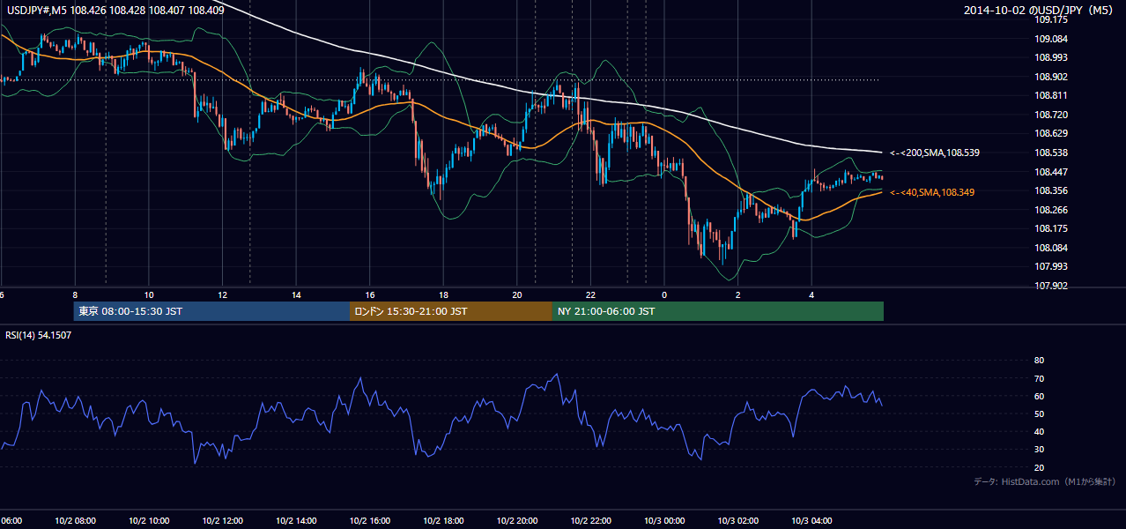The height and width of the screenshot is (529, 1126).
Task: Click RSI axis level 20
Action: tap(1039, 467)
